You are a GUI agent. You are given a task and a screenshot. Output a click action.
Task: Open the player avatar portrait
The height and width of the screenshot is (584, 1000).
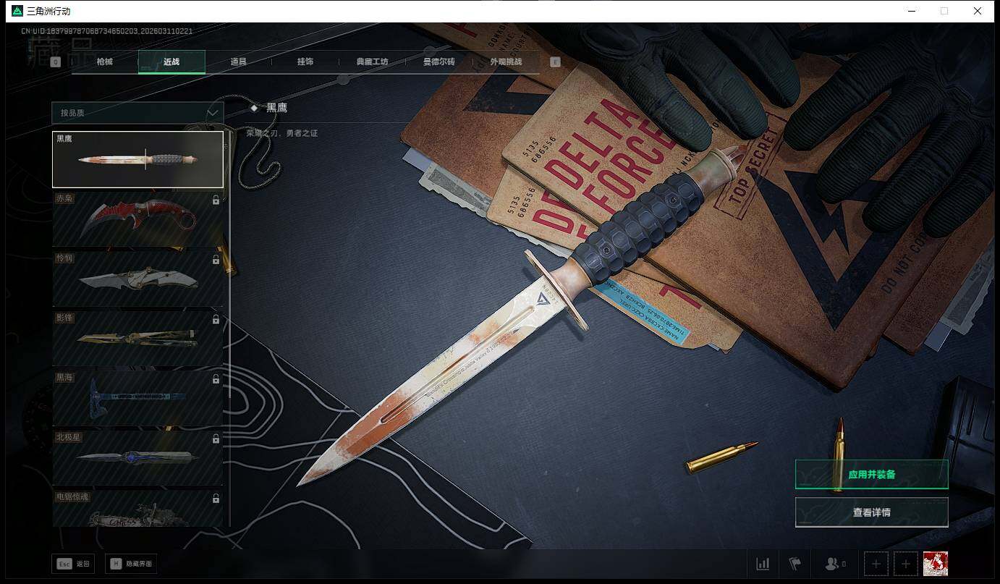click(935, 564)
